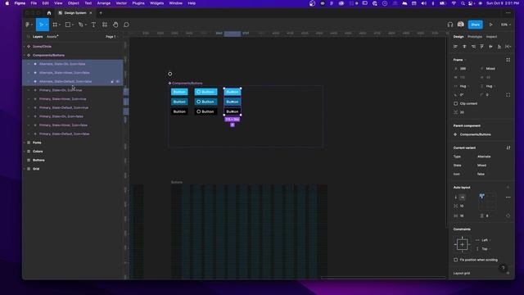Open the Arrange menu

pyautogui.click(x=104, y=3)
